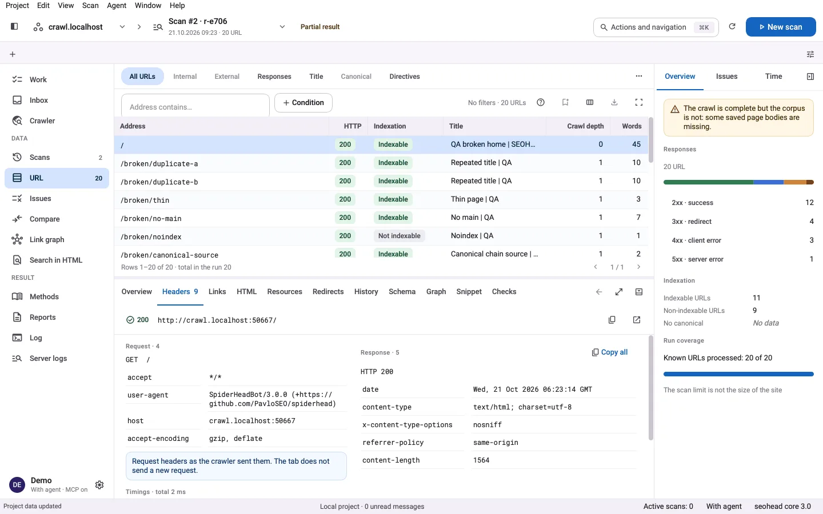The height and width of the screenshot is (514, 823).
Task: Click the back arrow in details panel
Action: [x=599, y=292]
